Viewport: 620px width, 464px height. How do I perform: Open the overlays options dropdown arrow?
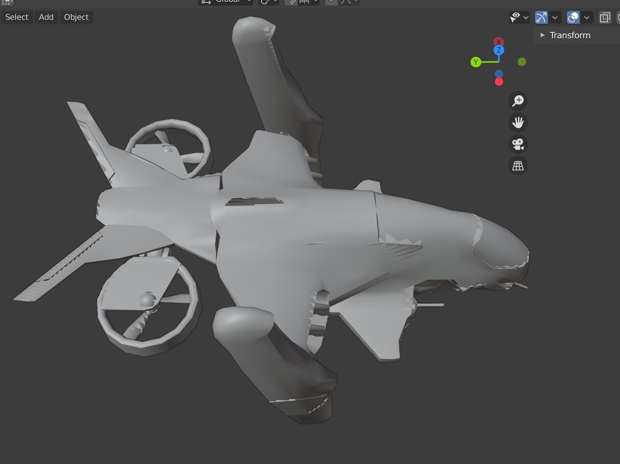587,17
